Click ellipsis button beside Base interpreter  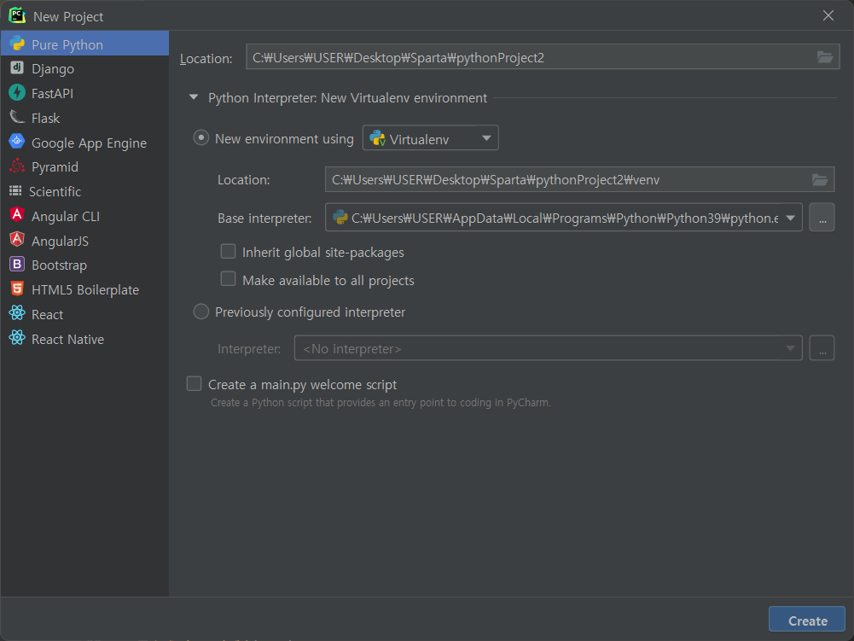[x=822, y=218]
